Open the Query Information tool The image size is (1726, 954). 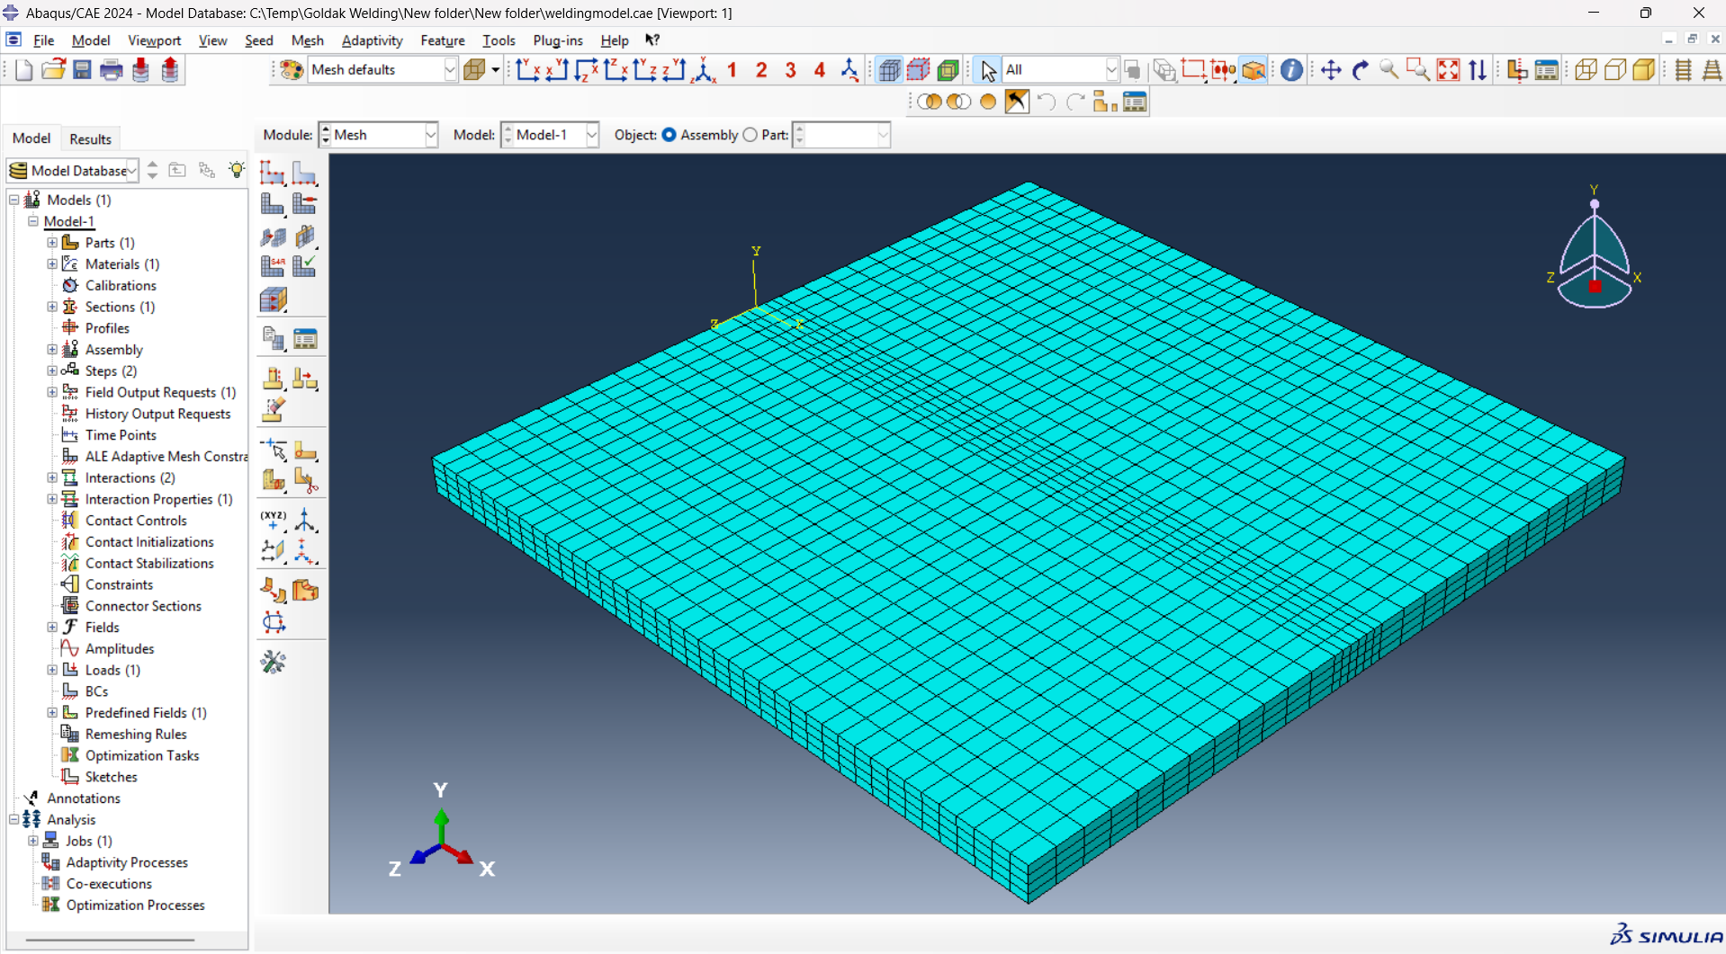[1291, 70]
